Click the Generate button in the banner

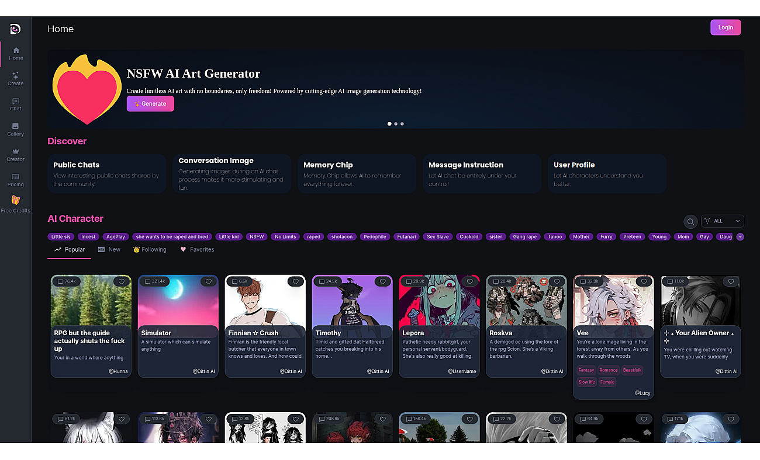150,103
